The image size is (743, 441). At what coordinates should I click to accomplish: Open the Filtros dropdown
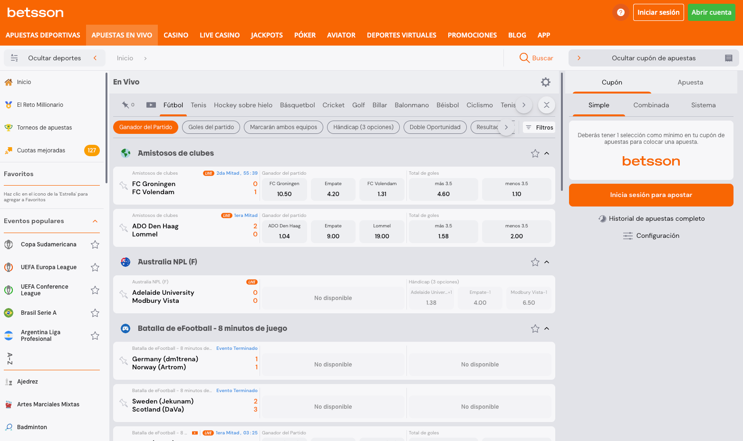[539, 127]
